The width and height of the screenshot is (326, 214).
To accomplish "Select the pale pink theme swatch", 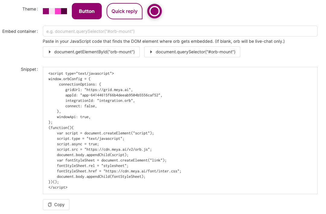I will pyautogui.click(x=52, y=11).
